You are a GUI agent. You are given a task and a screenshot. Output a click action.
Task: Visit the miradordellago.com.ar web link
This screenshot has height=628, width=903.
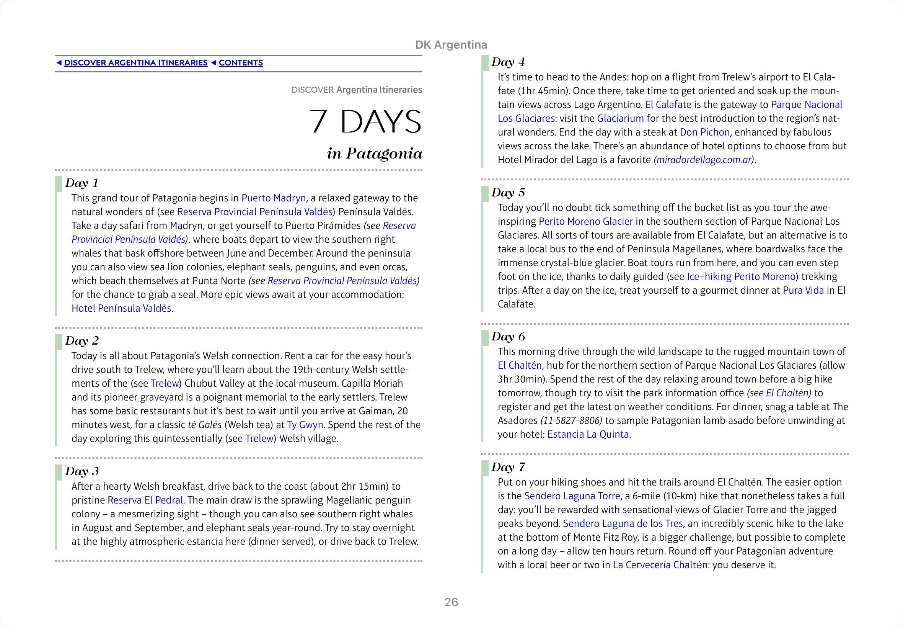tap(704, 160)
